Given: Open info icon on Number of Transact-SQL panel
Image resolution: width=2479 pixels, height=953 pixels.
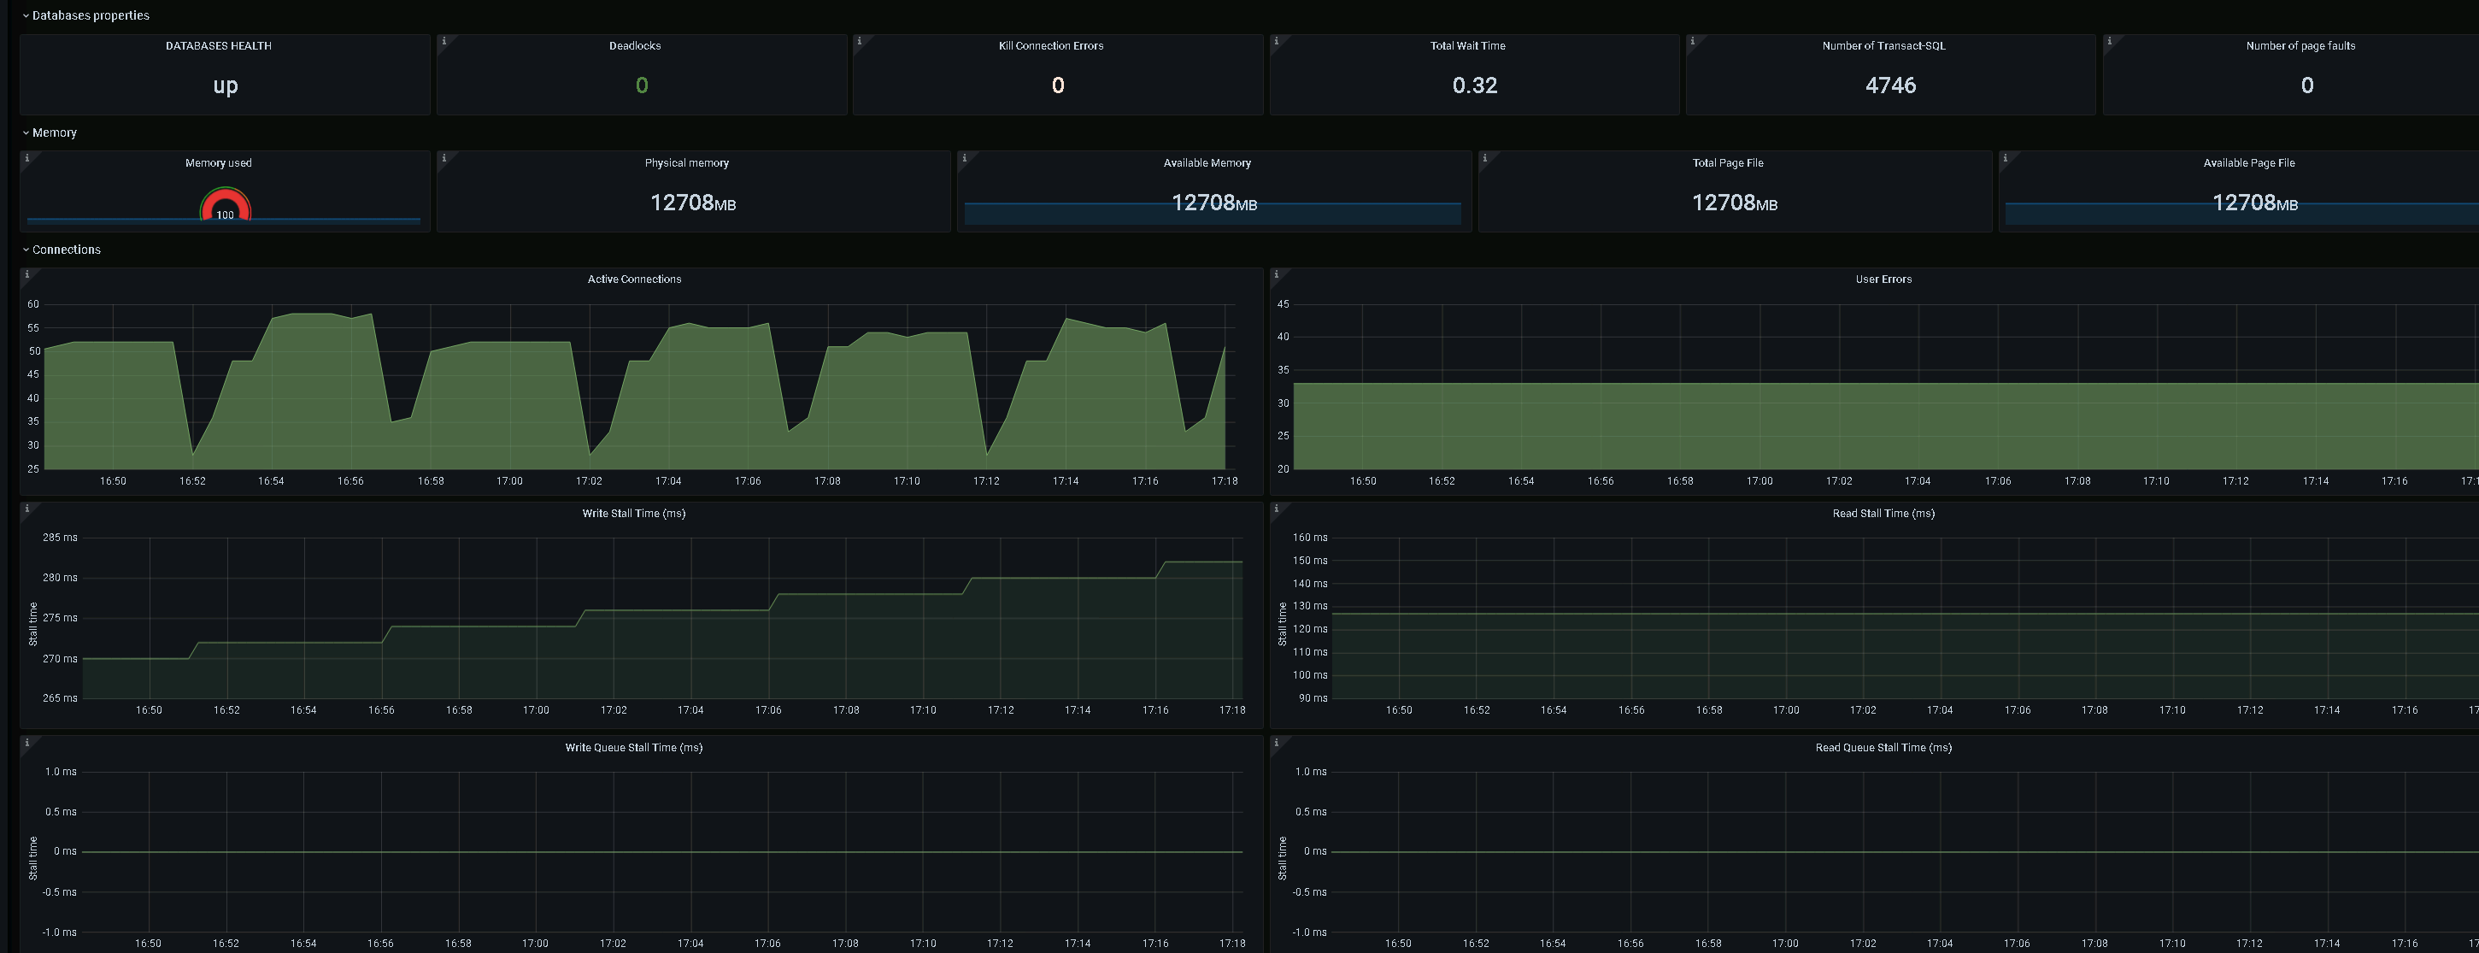Looking at the screenshot, I should (x=1693, y=41).
